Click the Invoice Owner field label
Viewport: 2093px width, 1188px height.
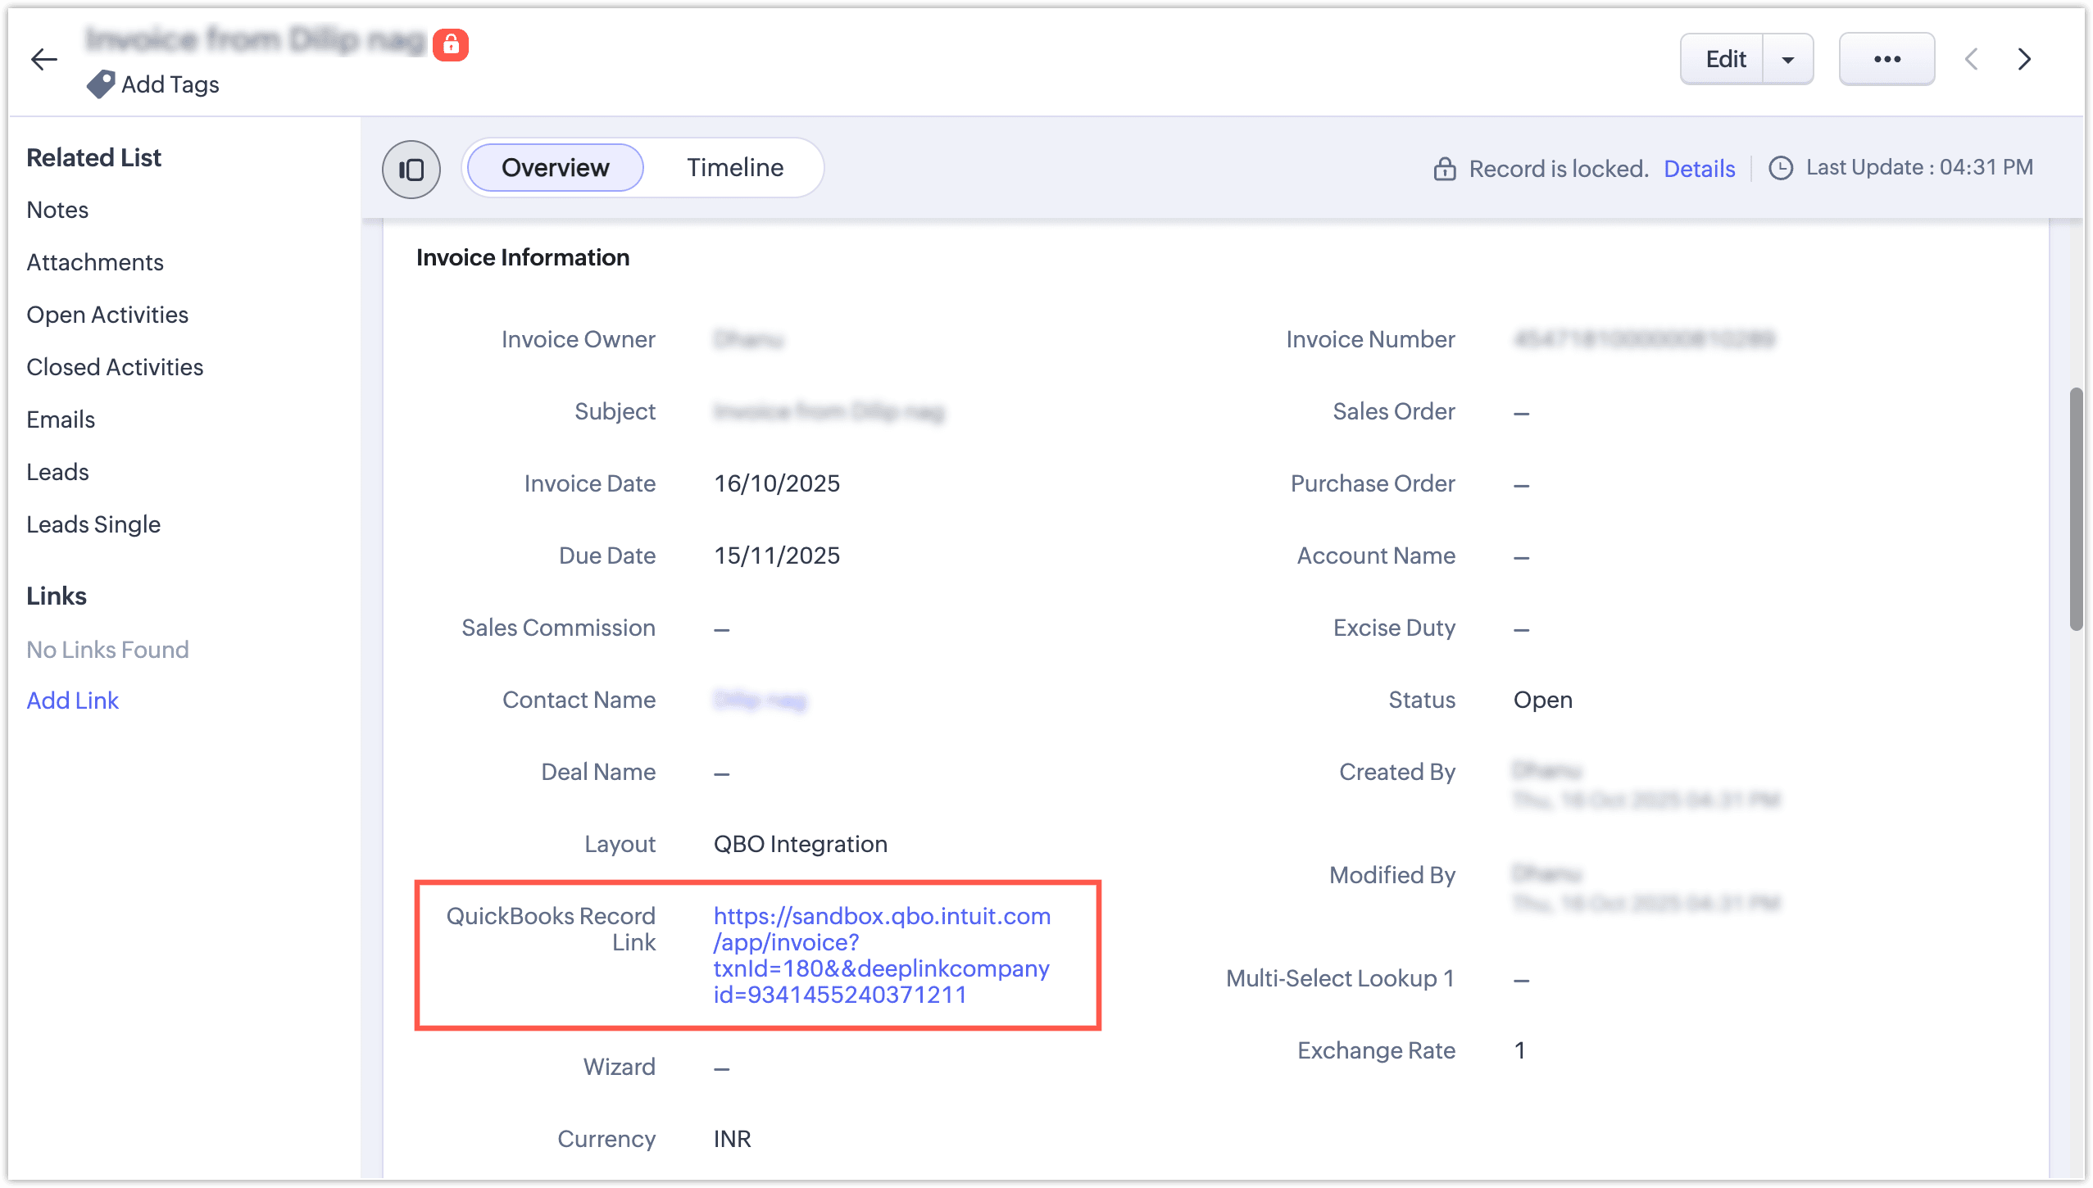point(579,340)
